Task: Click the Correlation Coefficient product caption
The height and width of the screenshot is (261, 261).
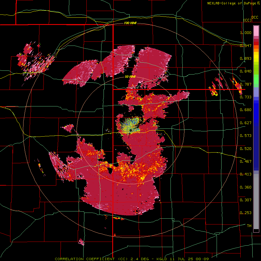Action: point(132,259)
